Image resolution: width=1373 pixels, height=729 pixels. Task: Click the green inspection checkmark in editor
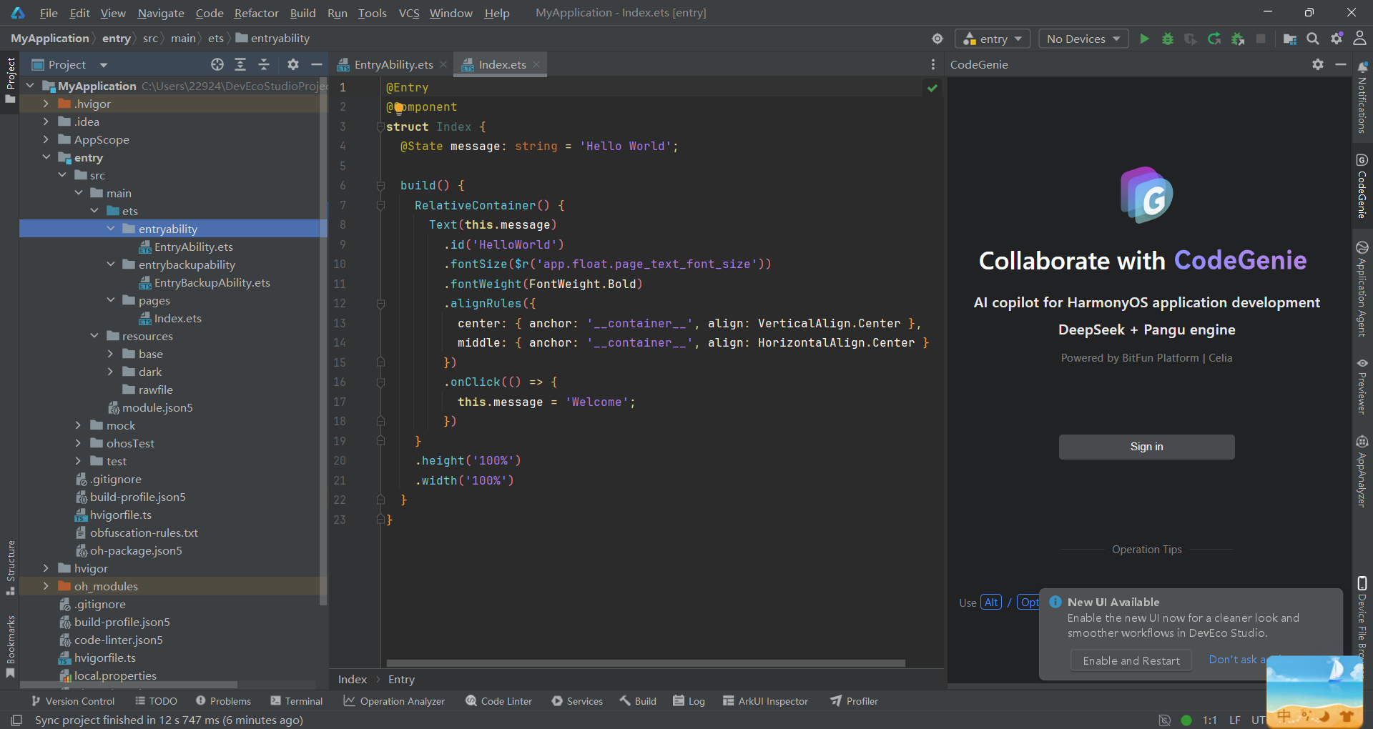tap(932, 88)
